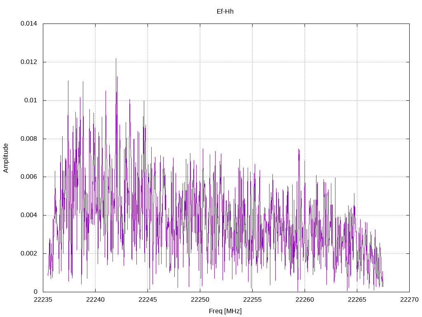
Task: Click the y-axis tick label 0.014
Action: 29,24
